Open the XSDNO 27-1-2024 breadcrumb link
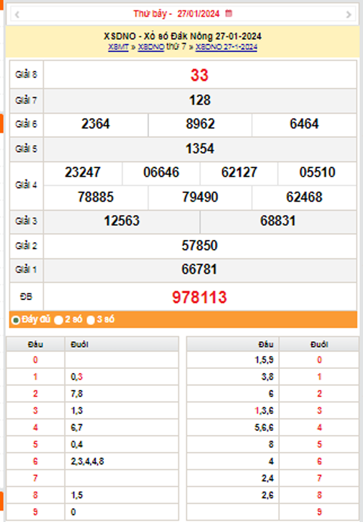 click(226, 47)
